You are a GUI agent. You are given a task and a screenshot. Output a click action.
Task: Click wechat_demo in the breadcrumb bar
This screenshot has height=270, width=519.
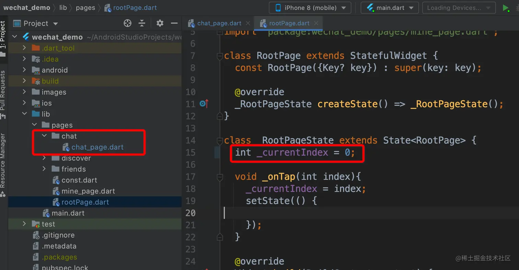pyautogui.click(x=27, y=8)
